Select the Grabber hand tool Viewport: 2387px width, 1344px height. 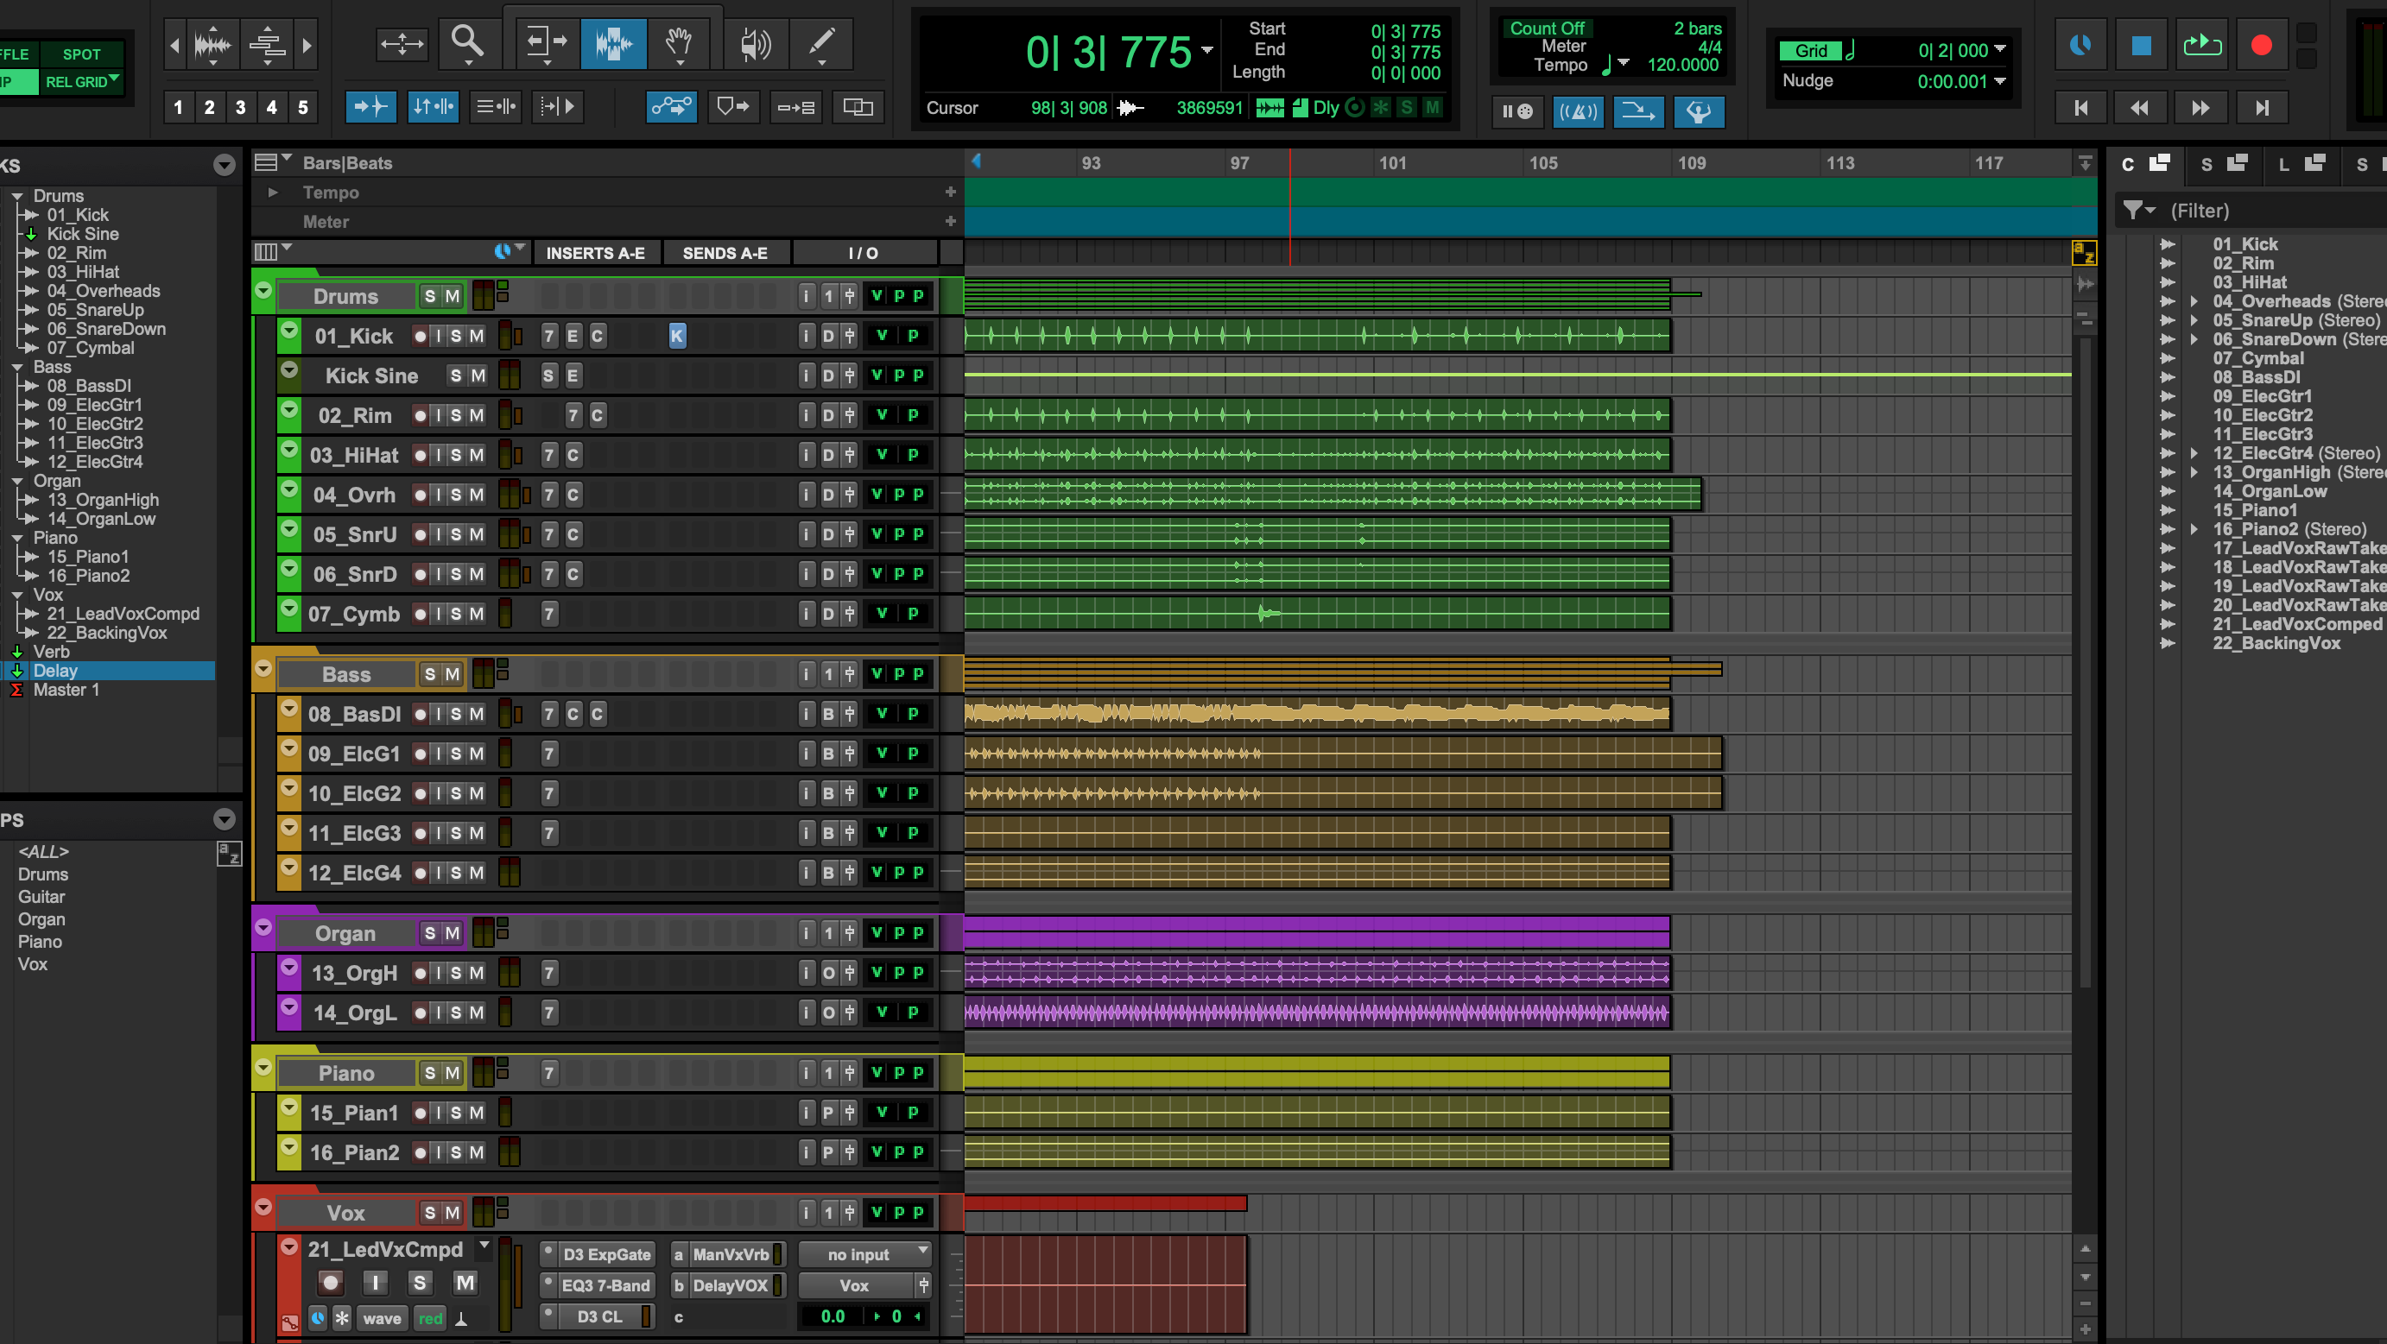pyautogui.click(x=679, y=42)
